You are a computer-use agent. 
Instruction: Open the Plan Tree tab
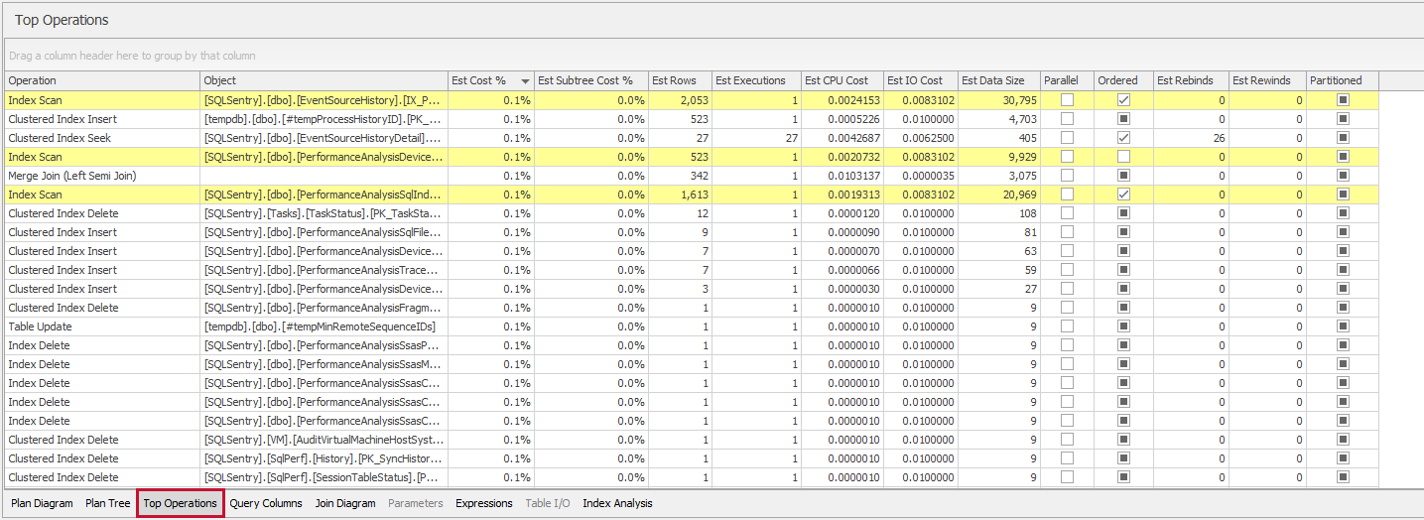click(x=108, y=503)
